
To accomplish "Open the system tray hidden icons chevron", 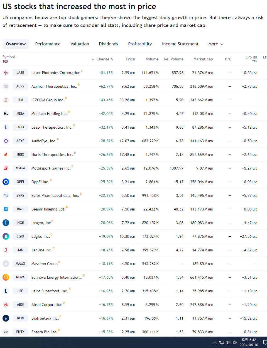I will coord(215,342).
